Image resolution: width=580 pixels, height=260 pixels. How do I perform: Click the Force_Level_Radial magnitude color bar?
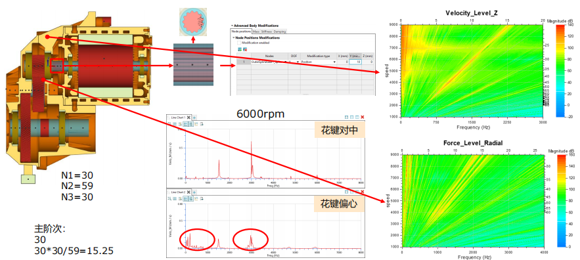pos(561,200)
